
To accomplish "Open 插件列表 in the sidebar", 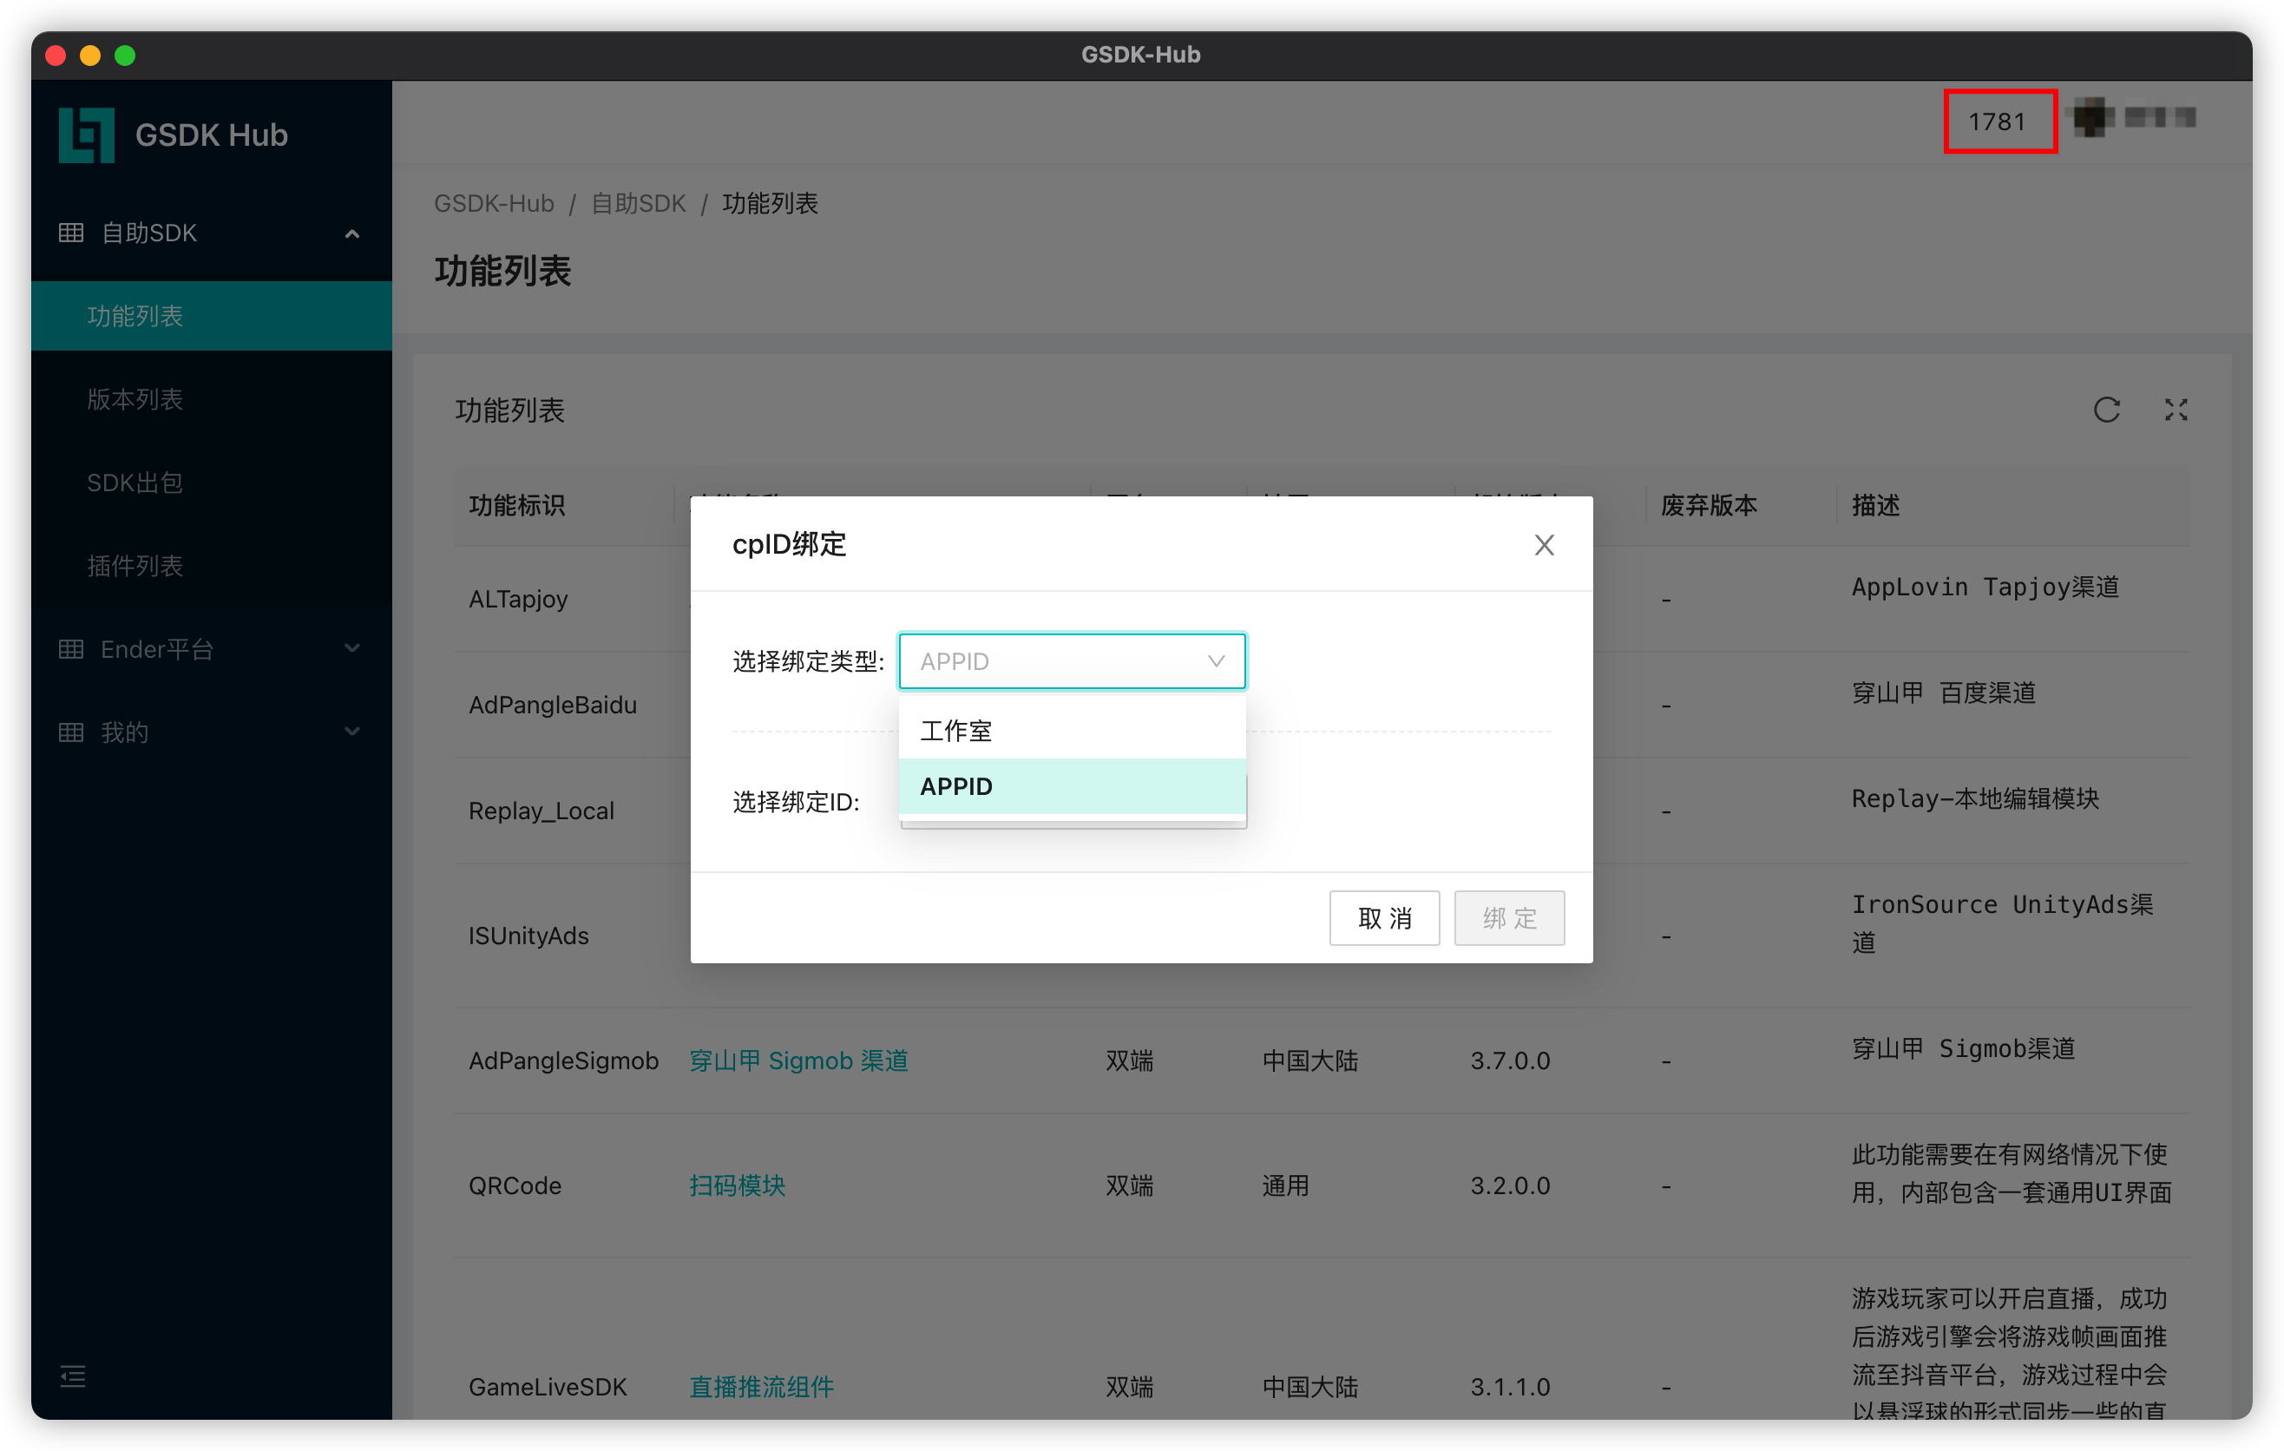I will click(x=212, y=565).
